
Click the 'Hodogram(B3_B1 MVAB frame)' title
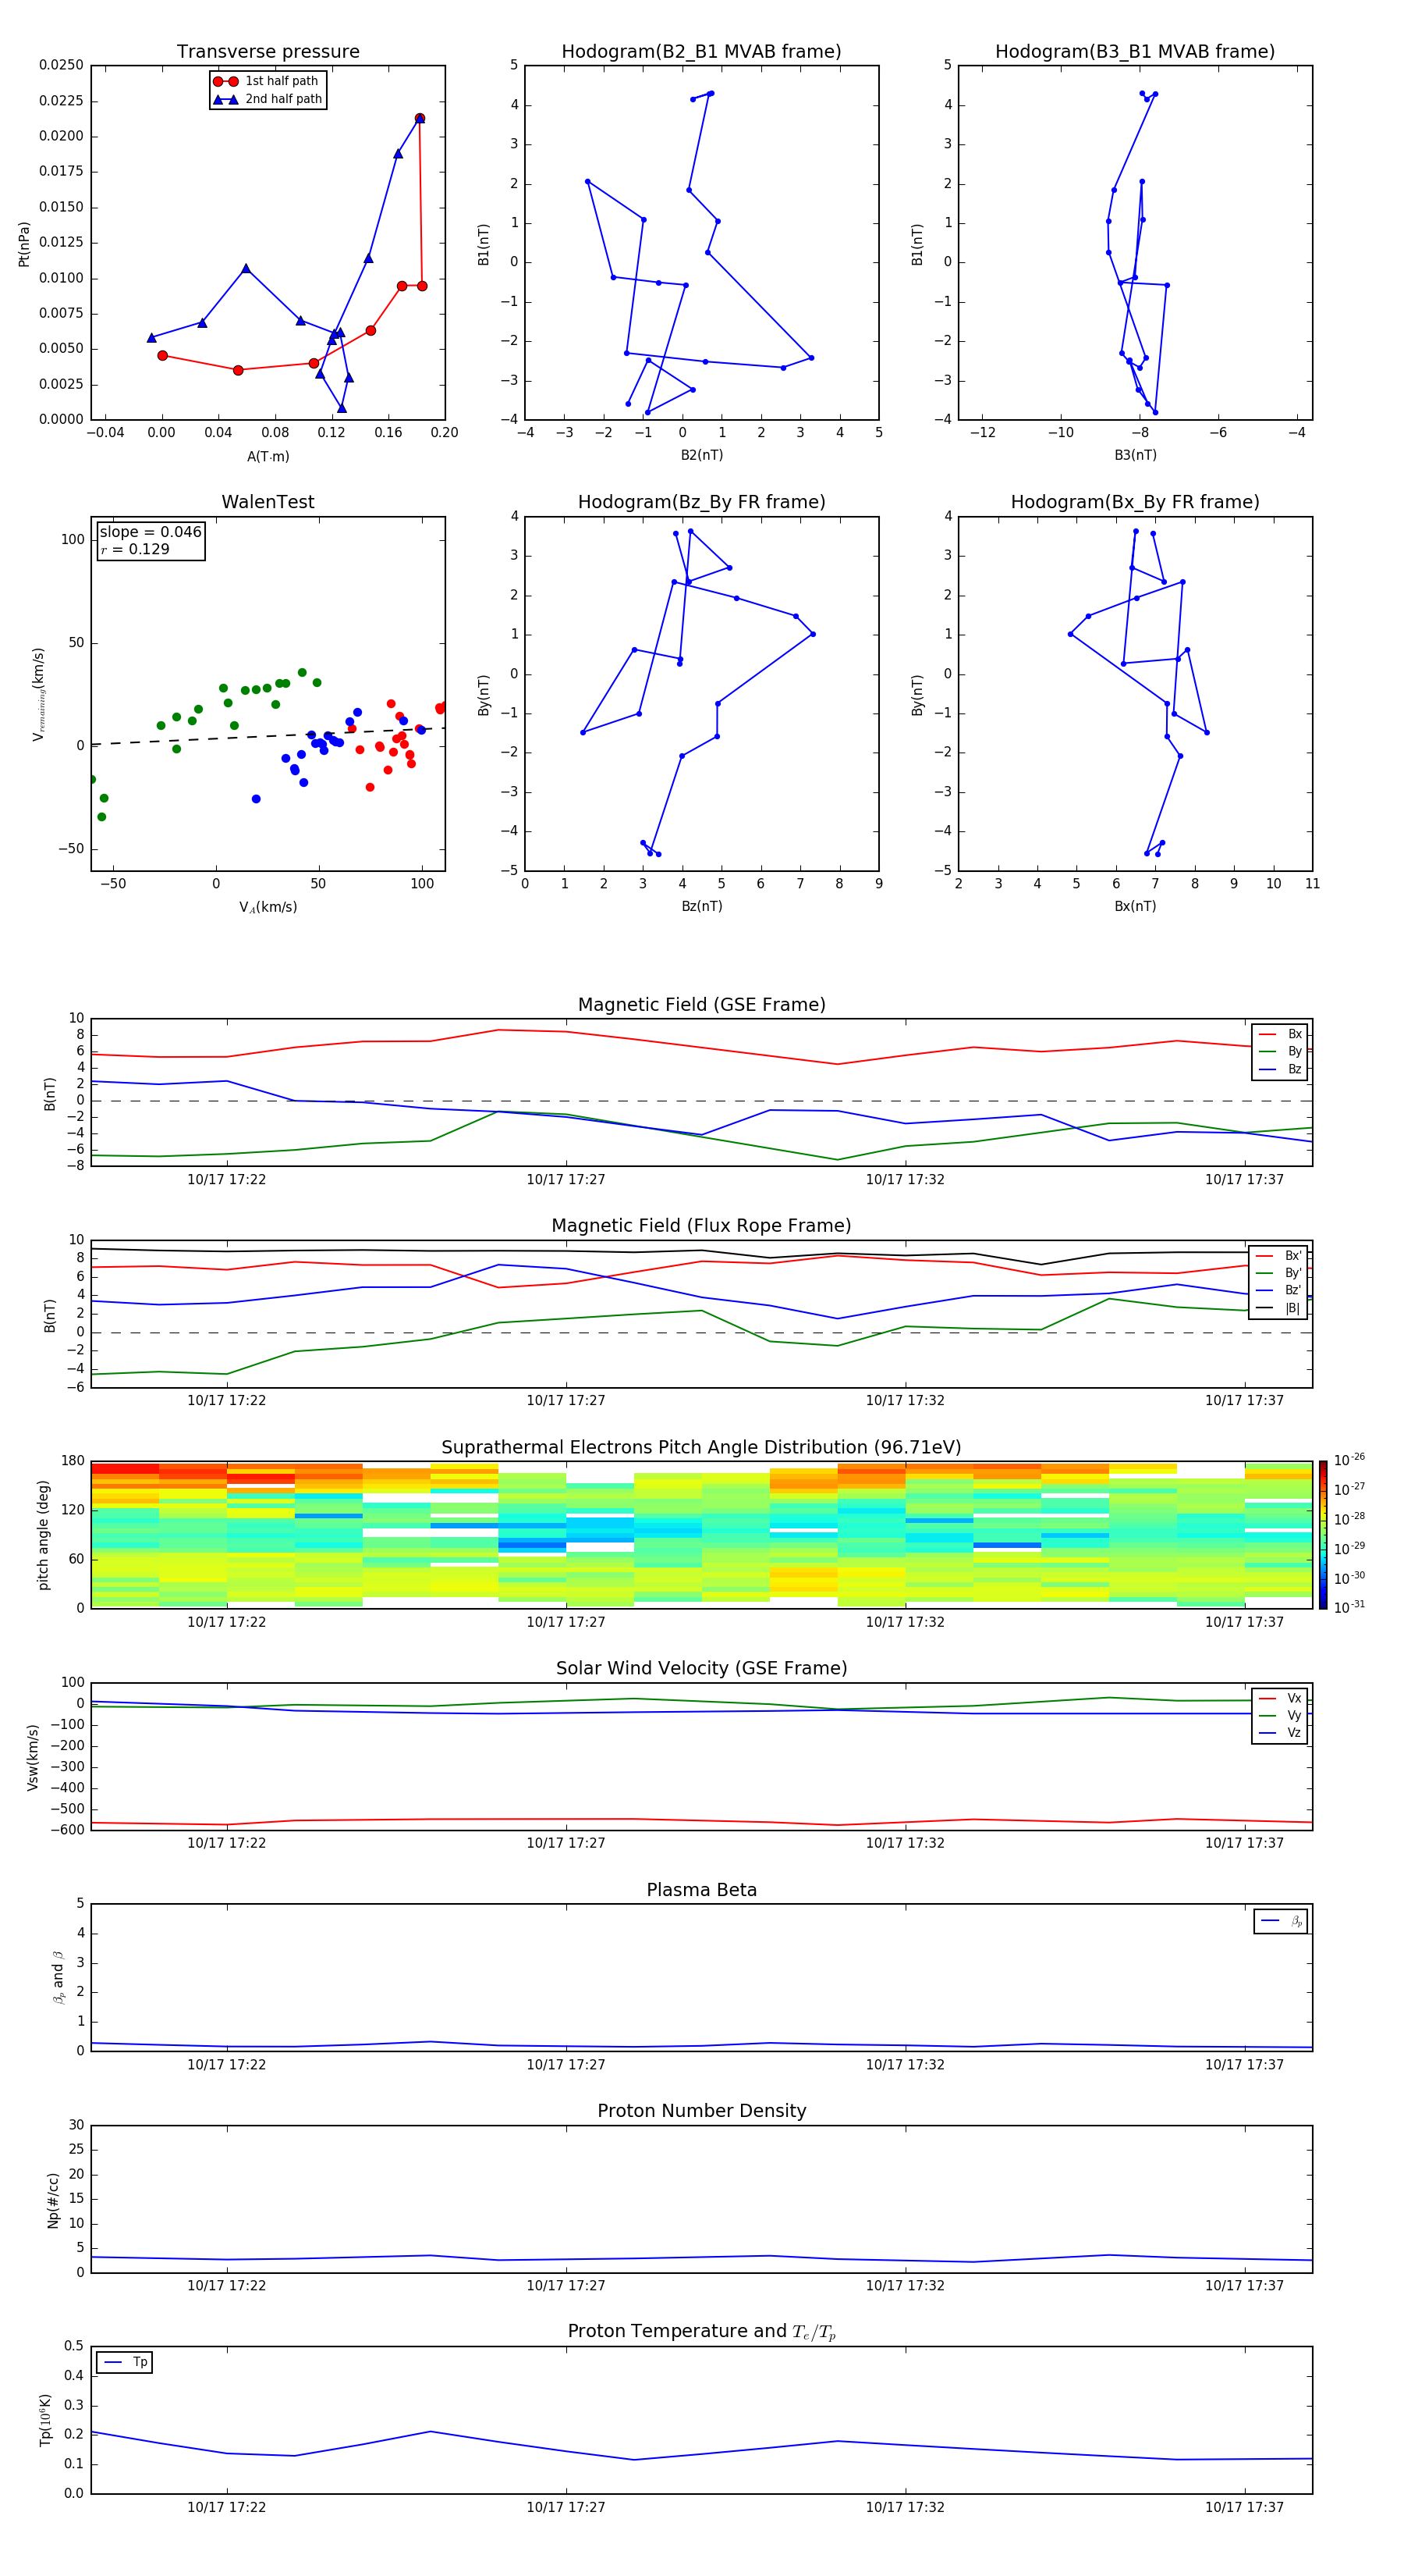[x=1135, y=51]
